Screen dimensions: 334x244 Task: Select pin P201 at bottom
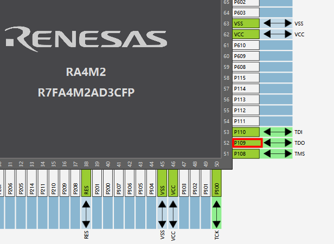(97, 183)
